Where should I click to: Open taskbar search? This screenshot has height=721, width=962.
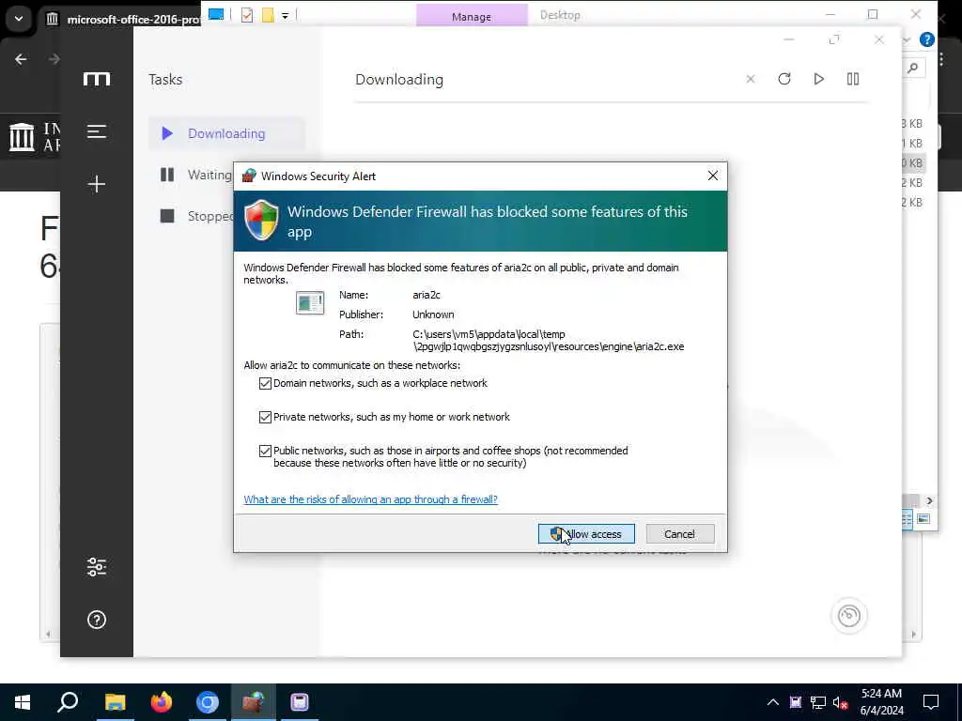pos(68,702)
